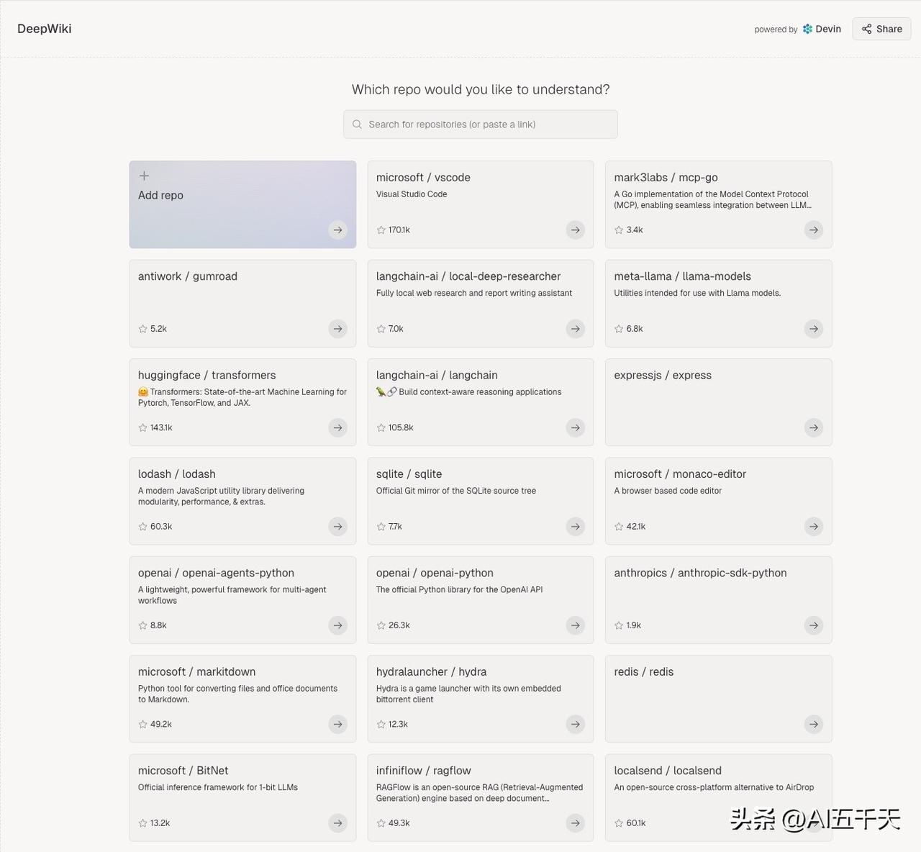Click the plus icon on Add repo
921x852 pixels.
144,176
